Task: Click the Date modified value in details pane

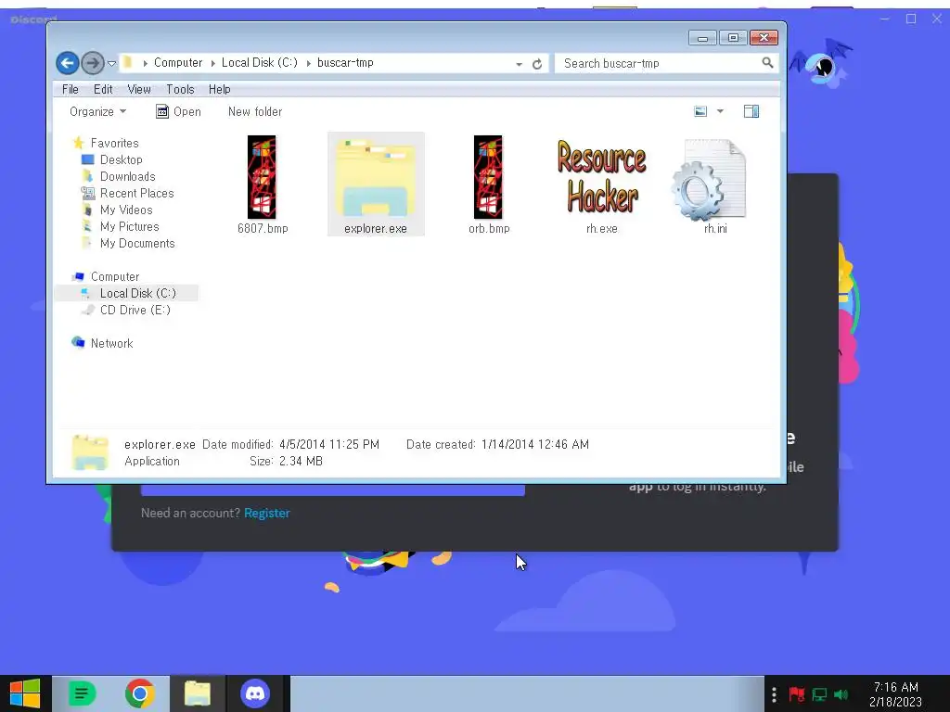Action: (x=329, y=444)
